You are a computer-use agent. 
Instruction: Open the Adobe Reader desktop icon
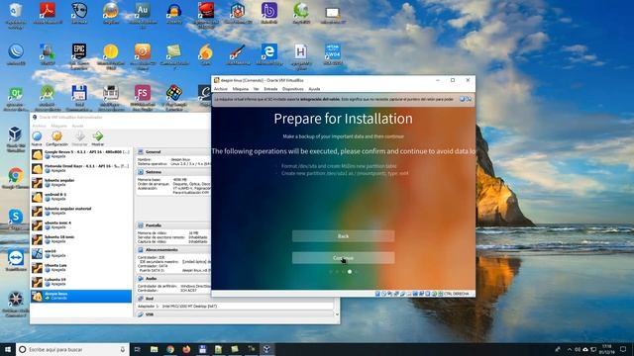click(48, 13)
